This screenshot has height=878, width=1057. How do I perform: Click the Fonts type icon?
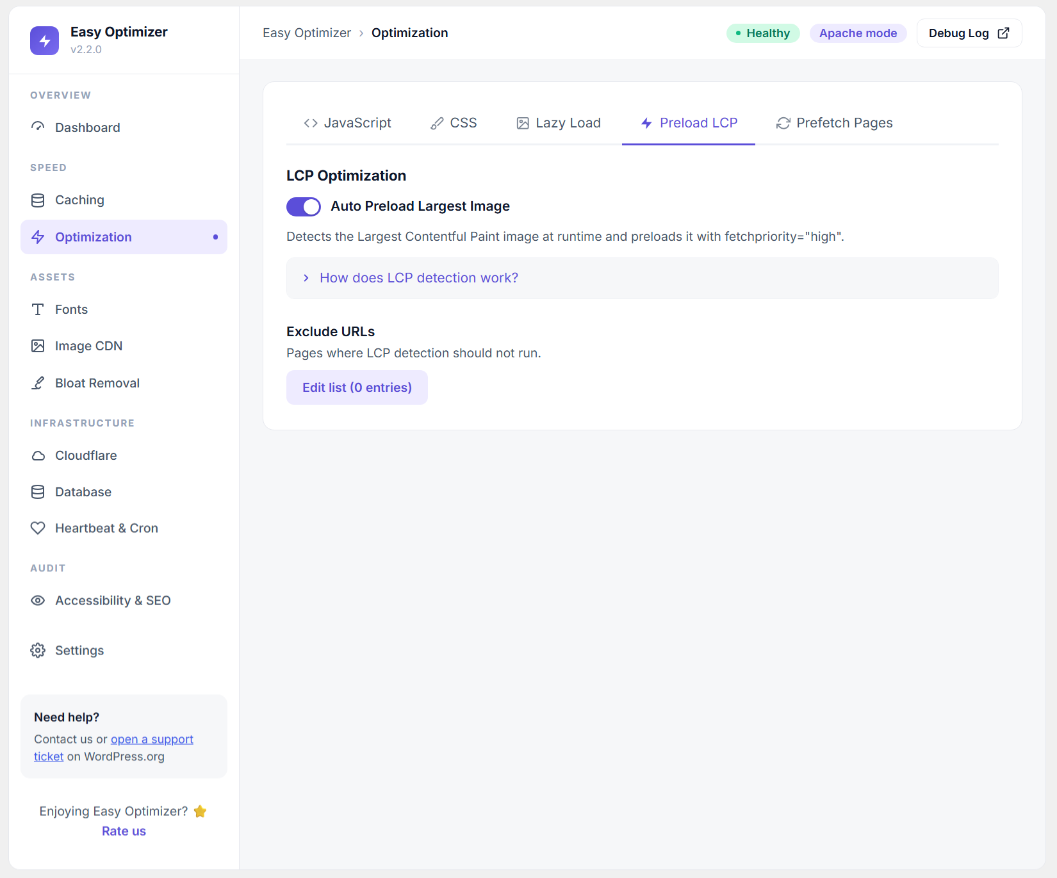38,309
